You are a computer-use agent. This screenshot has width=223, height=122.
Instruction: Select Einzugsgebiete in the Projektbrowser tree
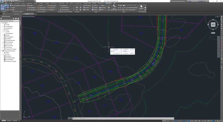point(9,37)
